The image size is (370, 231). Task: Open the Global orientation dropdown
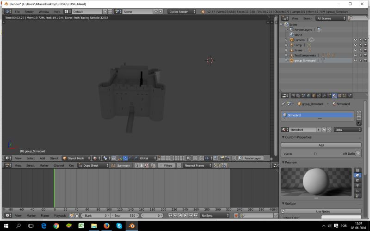147,158
